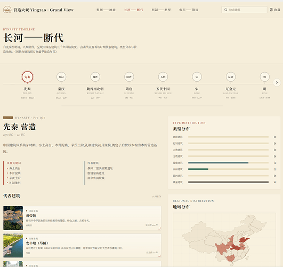The image size is (283, 267).
Task: Click the building search input field
Action: click(x=244, y=10)
